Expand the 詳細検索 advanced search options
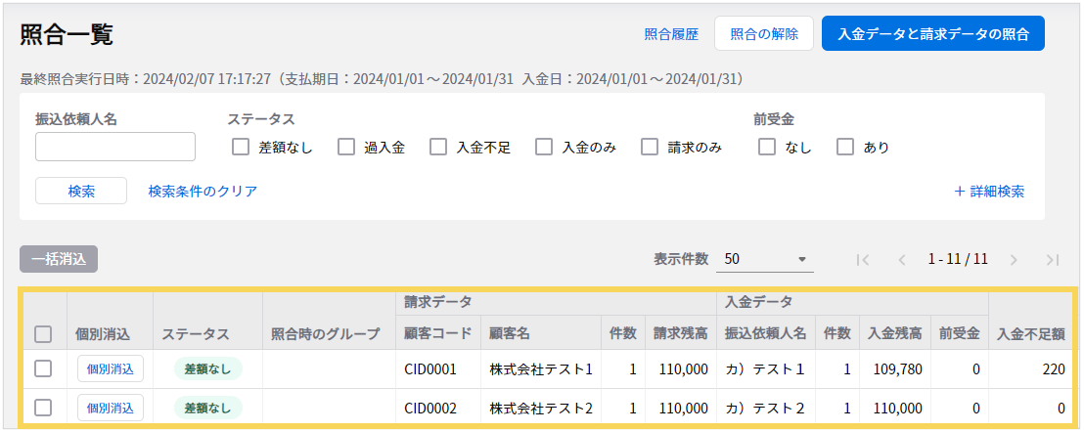This screenshot has height=432, width=1084. (x=989, y=192)
